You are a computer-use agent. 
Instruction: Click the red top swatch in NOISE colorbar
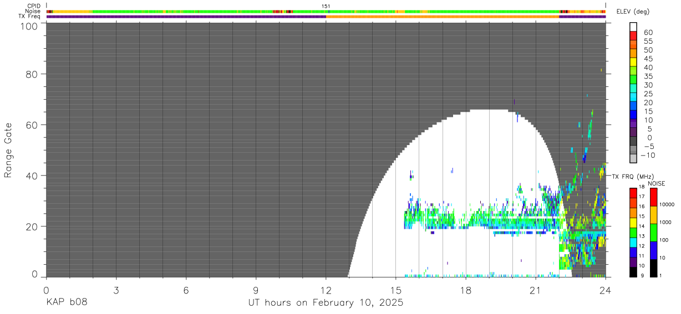pos(653,197)
